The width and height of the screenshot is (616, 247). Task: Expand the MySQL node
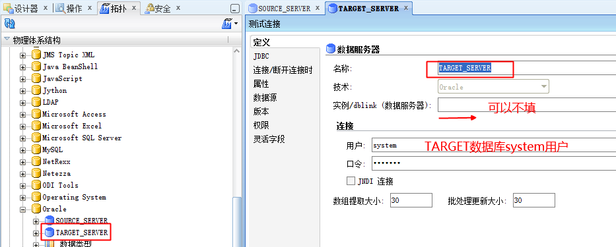pos(22,150)
